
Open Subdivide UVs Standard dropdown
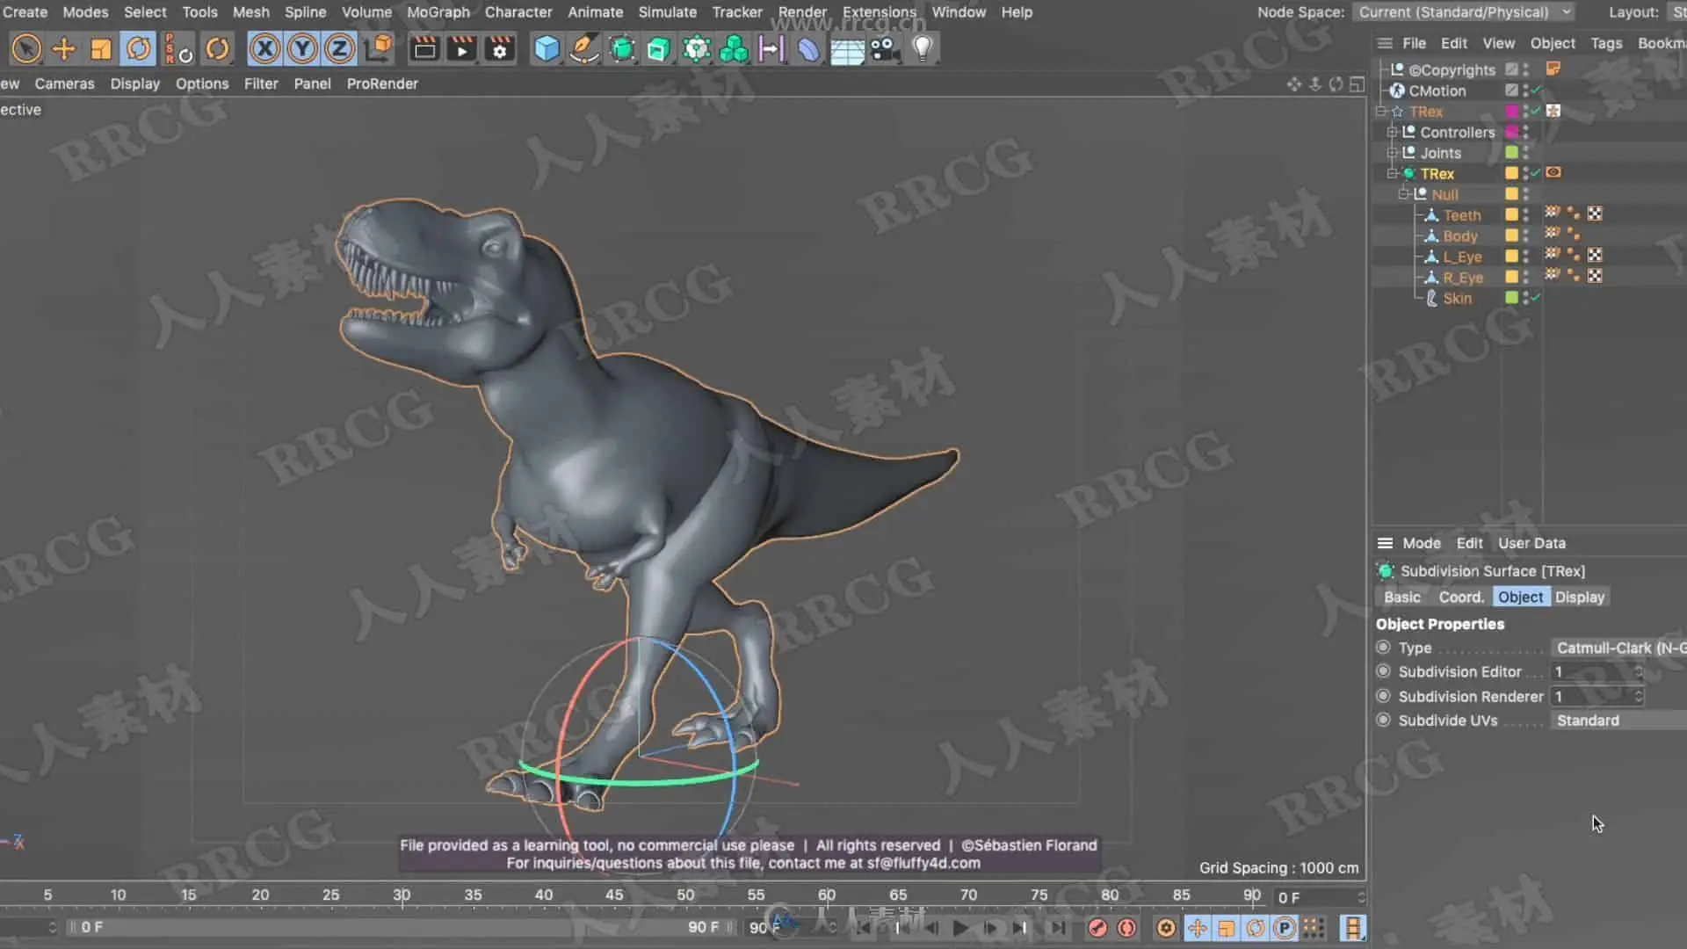coord(1618,721)
